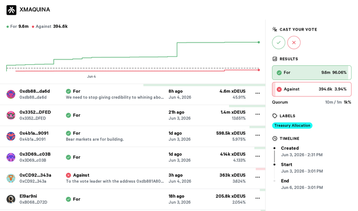Open voter name 0xdb88...da6d

(x=35, y=91)
